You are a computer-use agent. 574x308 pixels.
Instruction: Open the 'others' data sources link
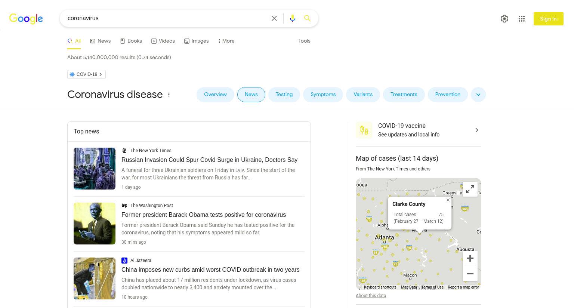coord(424,169)
